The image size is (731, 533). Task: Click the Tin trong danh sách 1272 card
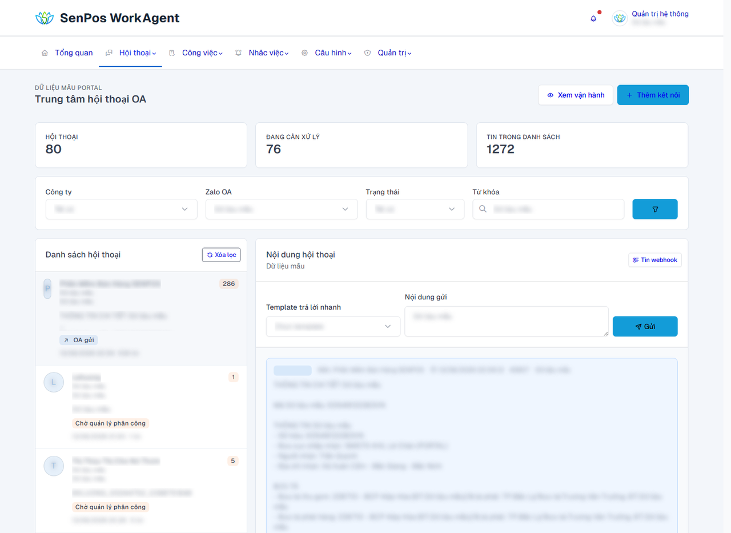click(582, 145)
